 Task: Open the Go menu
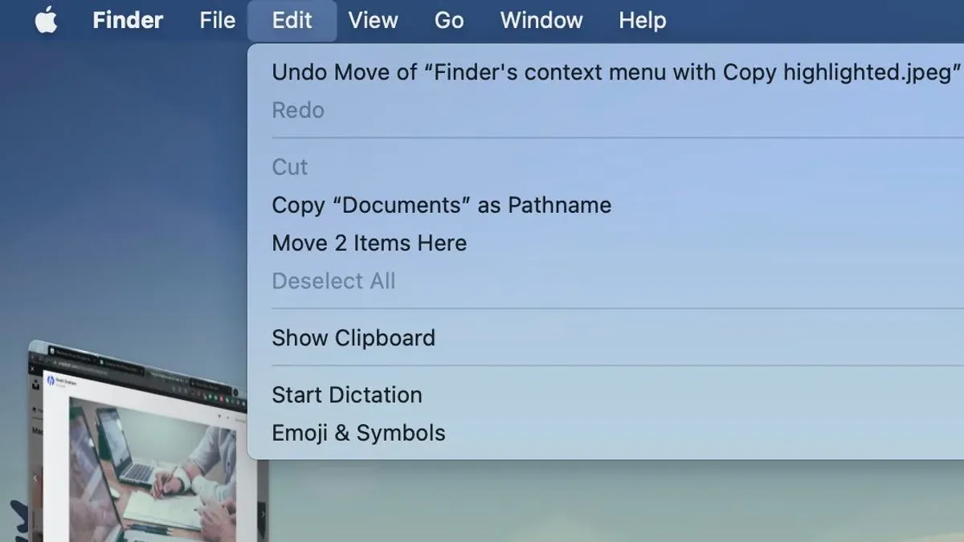click(x=449, y=20)
